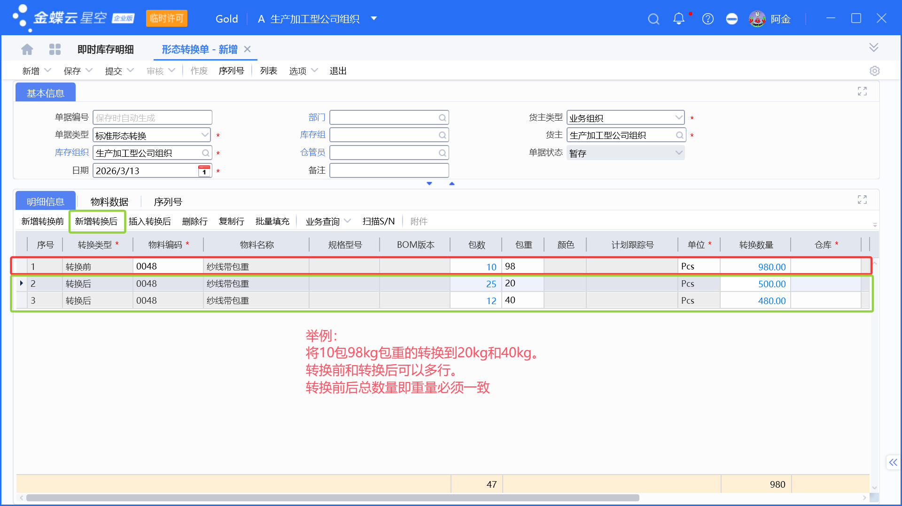Click the magnifier icon in the 部门 field
Viewport: 902px width, 506px height.
click(442, 117)
